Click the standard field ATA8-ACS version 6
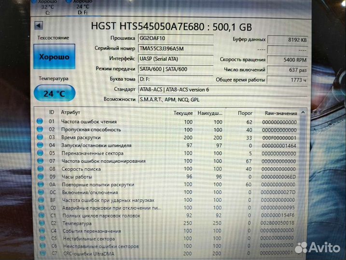This screenshot has height=260, width=346. point(223,90)
